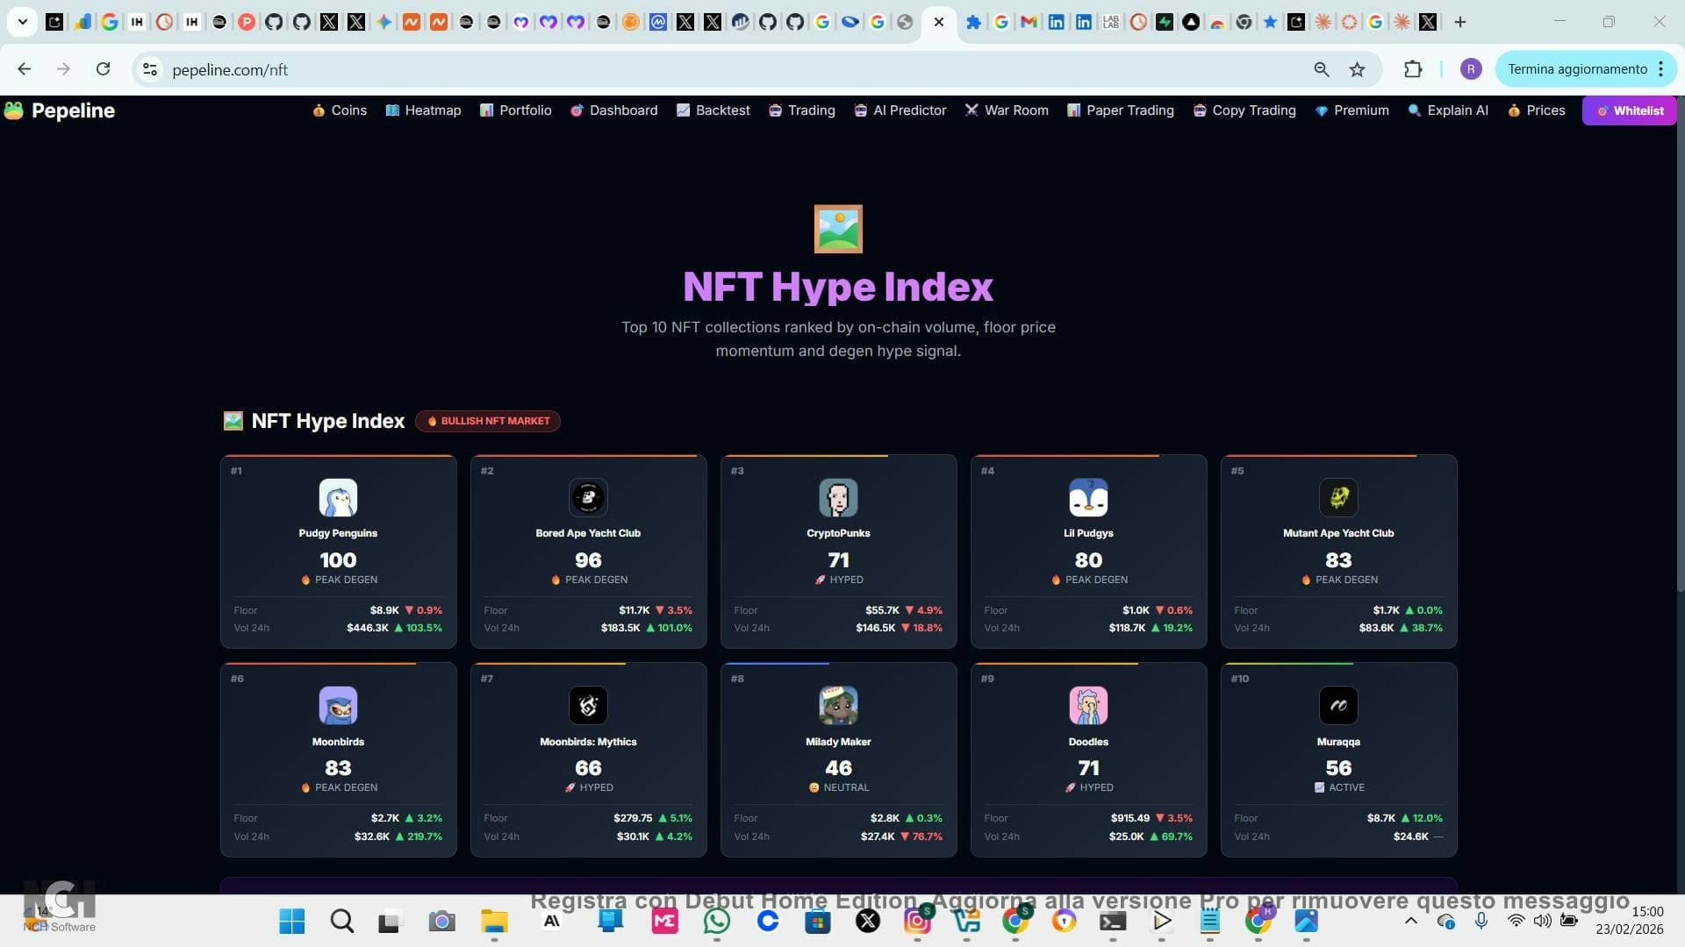Open Instagram from the taskbar

(919, 921)
